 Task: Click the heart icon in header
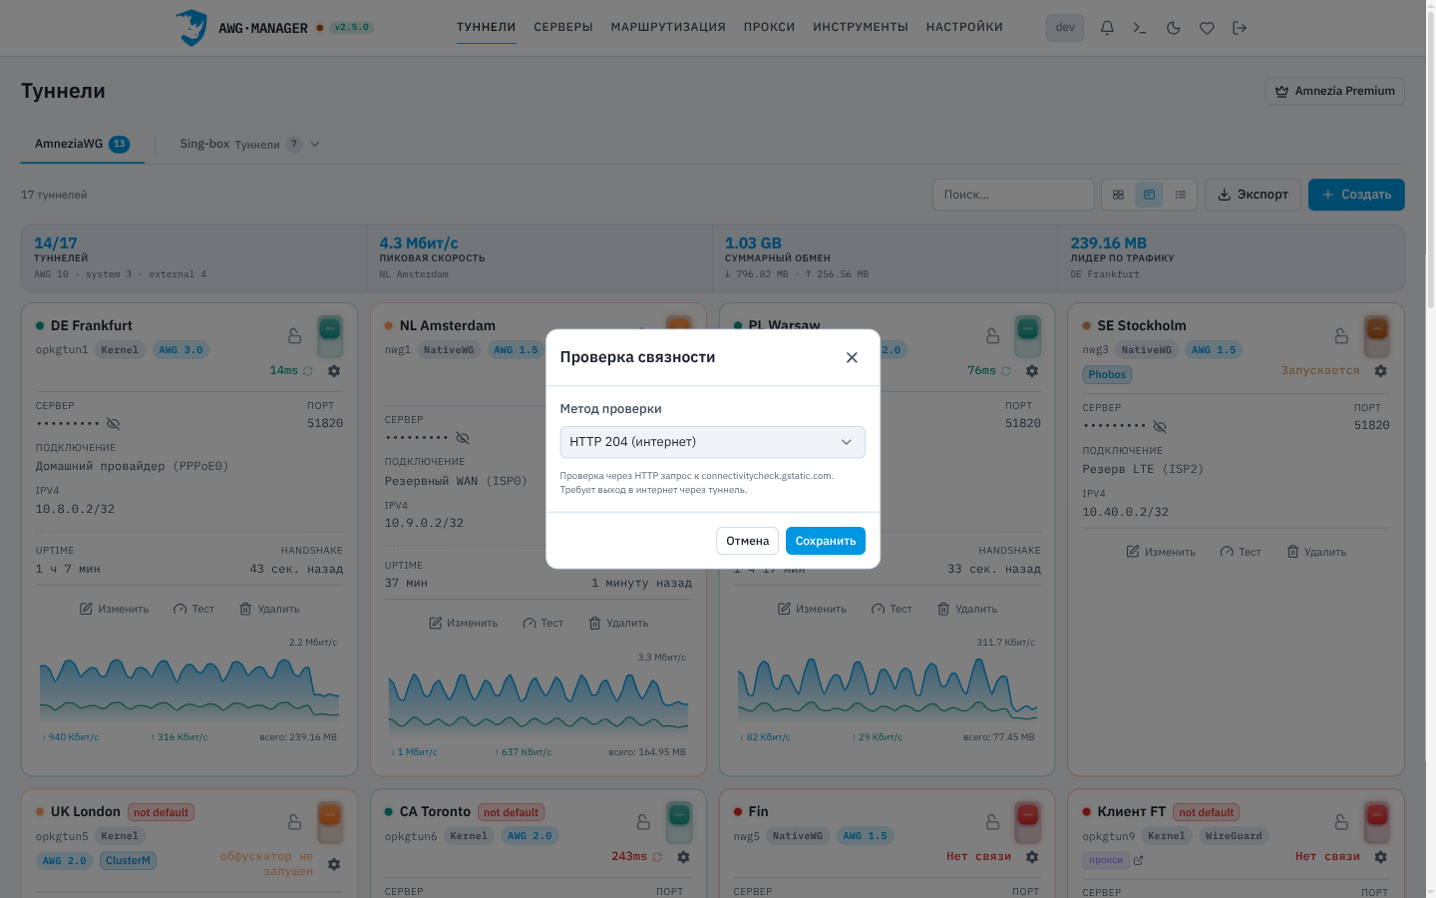click(x=1207, y=28)
